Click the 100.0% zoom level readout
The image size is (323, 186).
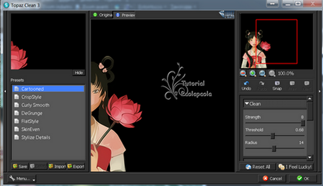click(x=286, y=73)
